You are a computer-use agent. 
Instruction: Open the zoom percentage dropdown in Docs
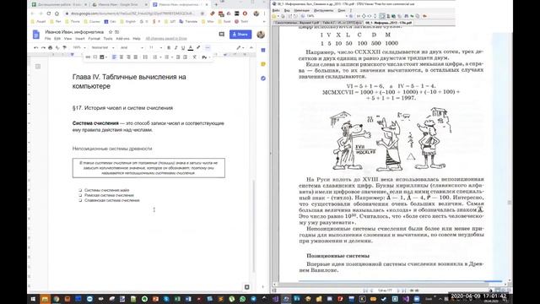(x=79, y=47)
